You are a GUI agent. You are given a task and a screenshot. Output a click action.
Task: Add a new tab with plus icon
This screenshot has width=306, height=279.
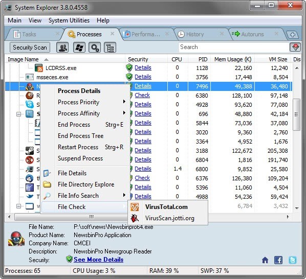(293, 35)
